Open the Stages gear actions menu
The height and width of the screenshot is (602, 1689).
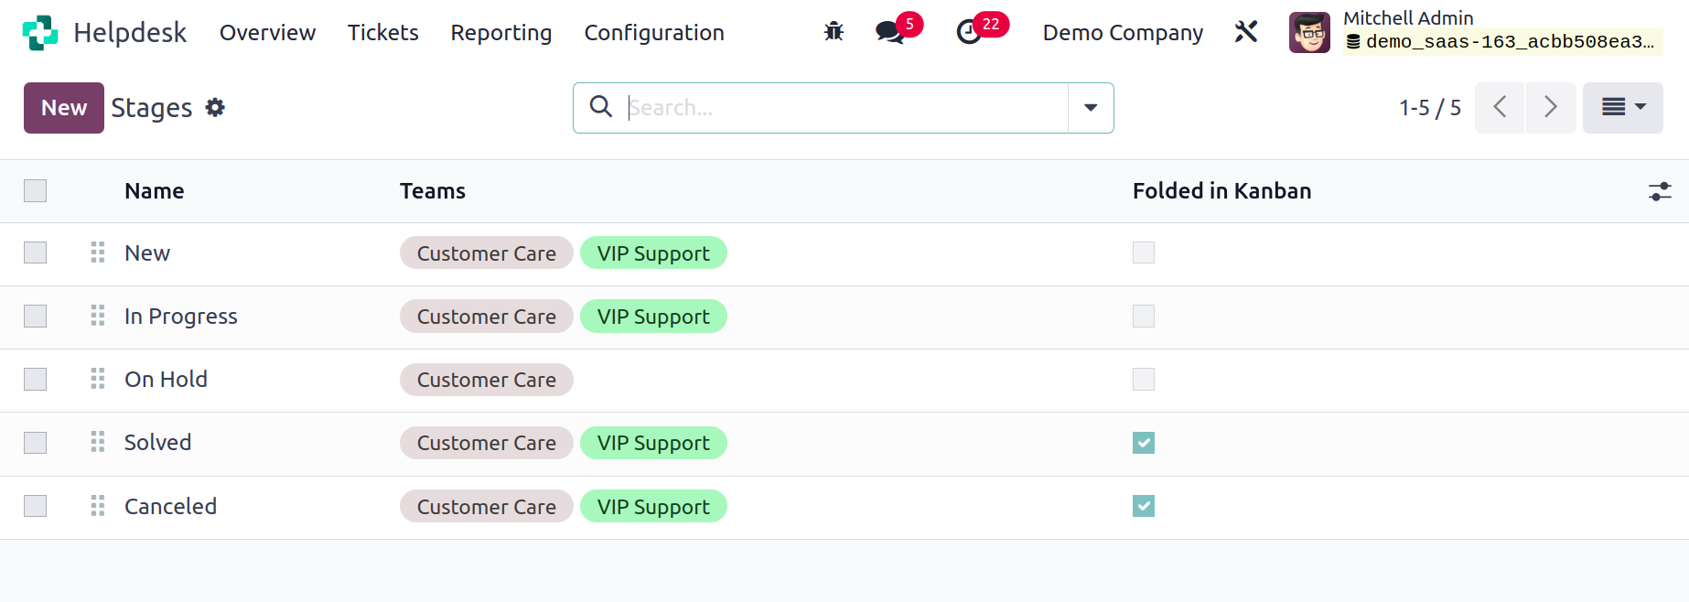[215, 108]
